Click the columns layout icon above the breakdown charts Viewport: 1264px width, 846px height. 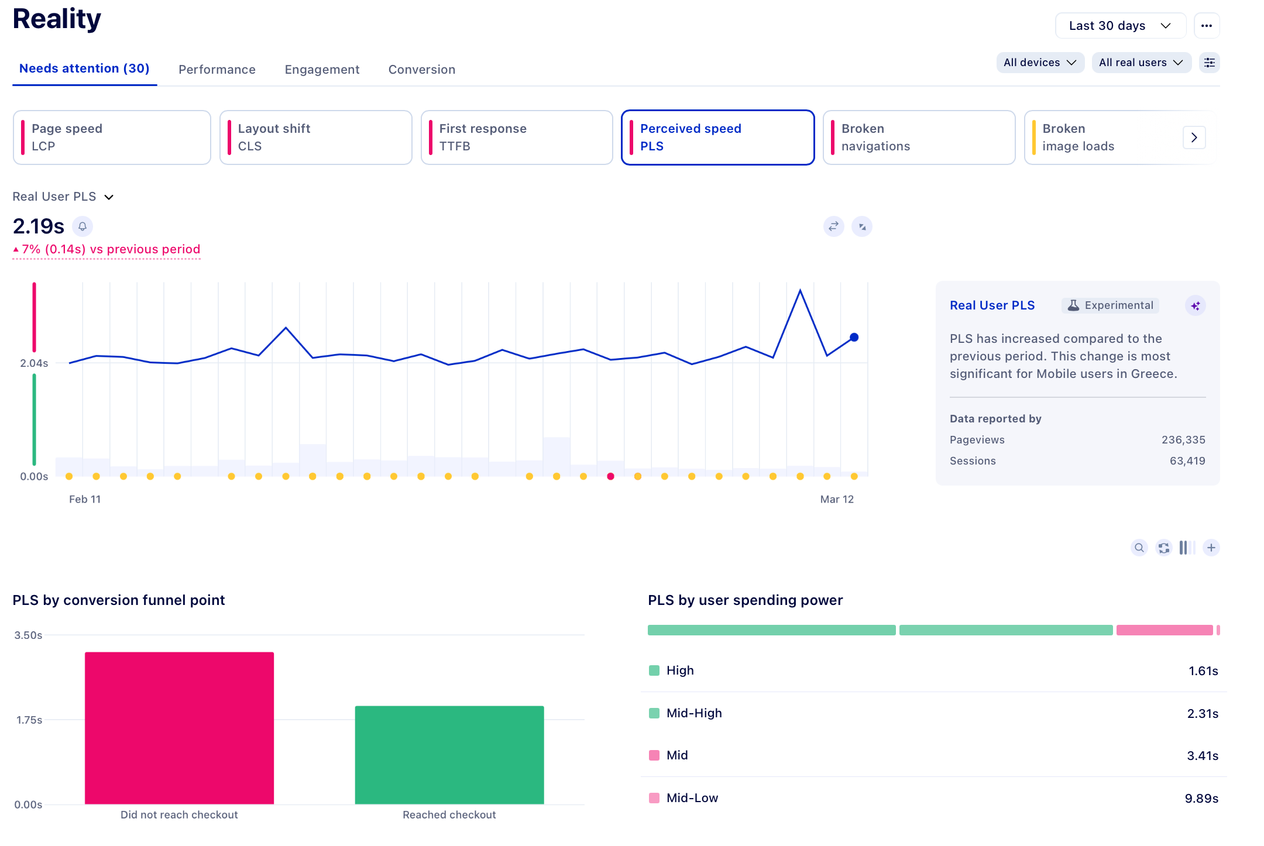tap(1187, 548)
